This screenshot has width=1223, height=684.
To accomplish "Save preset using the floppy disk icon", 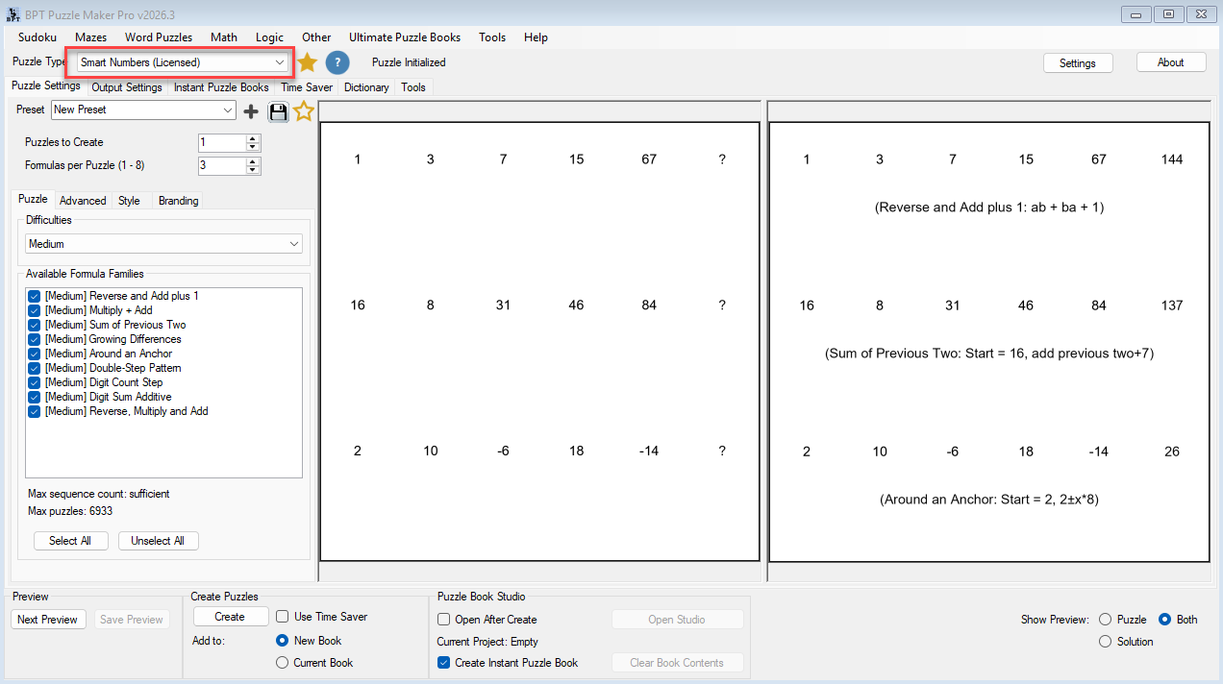I will pyautogui.click(x=278, y=111).
